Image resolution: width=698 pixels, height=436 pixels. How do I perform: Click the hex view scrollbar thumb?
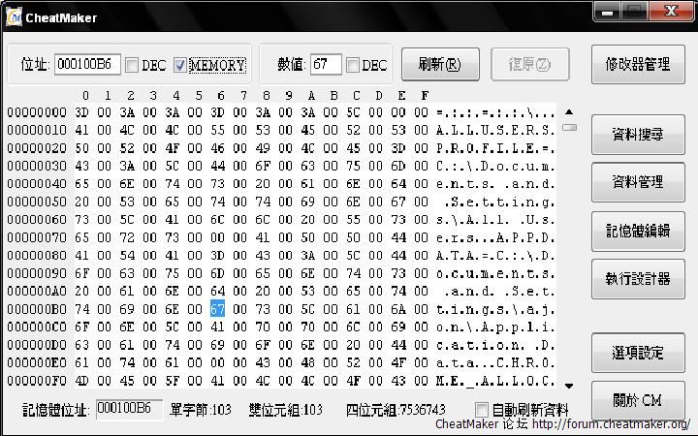coord(569,128)
